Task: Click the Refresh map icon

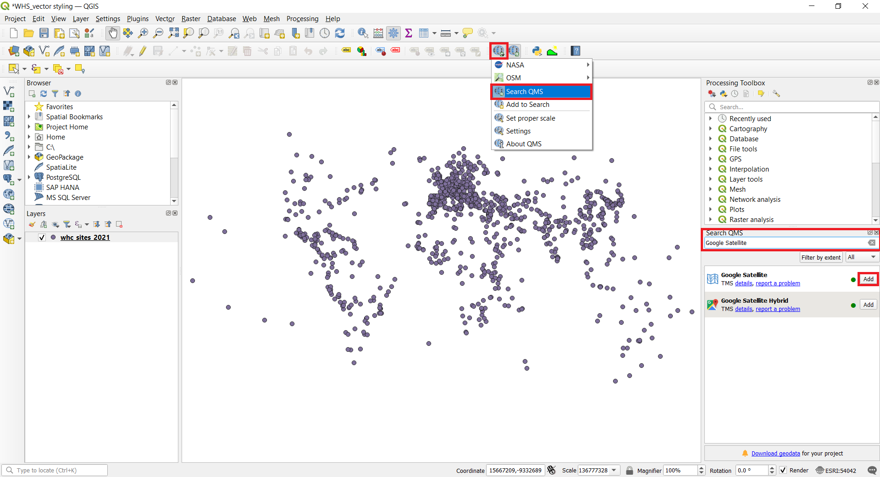Action: tap(340, 33)
